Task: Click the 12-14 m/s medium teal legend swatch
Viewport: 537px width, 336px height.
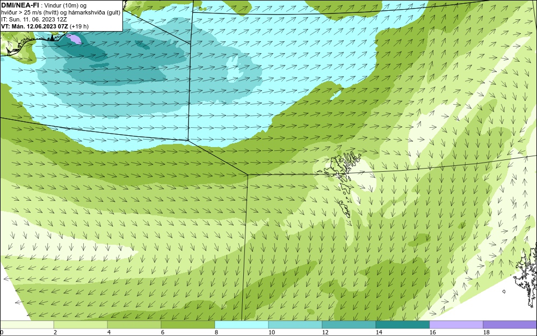Action: tap(349, 324)
